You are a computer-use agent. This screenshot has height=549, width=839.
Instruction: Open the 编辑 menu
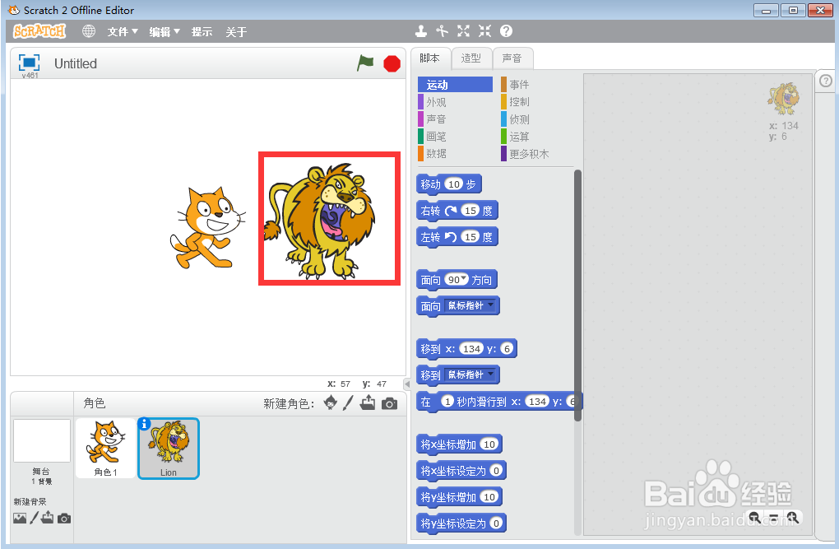point(165,31)
